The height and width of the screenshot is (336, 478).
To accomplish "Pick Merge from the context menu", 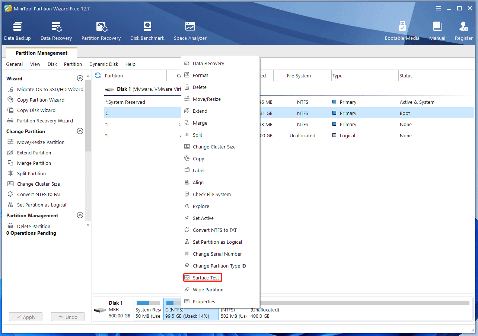I will click(220, 123).
